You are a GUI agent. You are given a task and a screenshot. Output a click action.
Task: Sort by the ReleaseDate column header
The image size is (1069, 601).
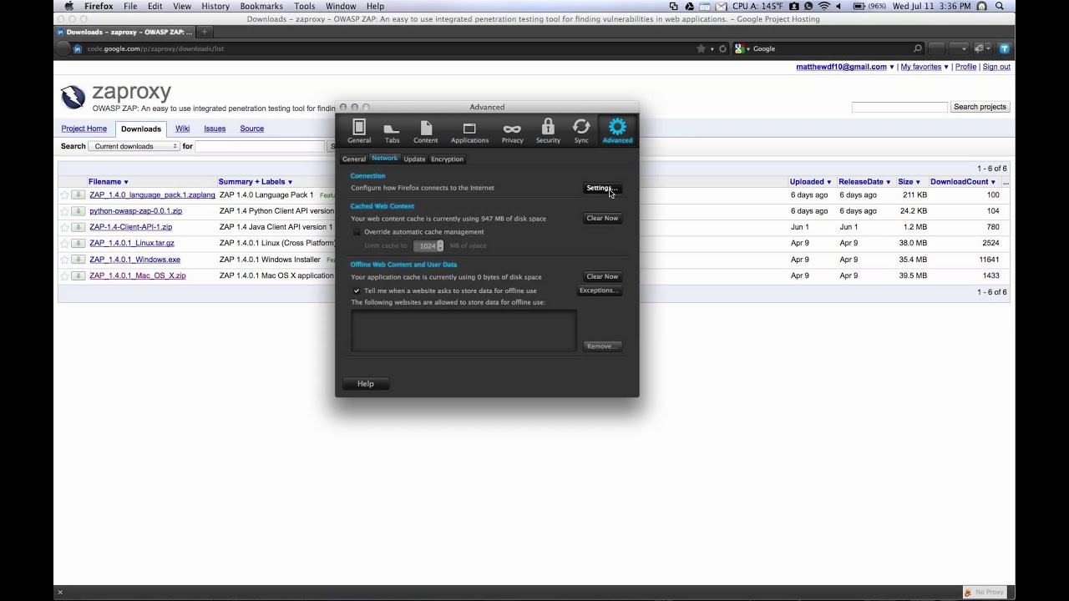pyautogui.click(x=864, y=182)
